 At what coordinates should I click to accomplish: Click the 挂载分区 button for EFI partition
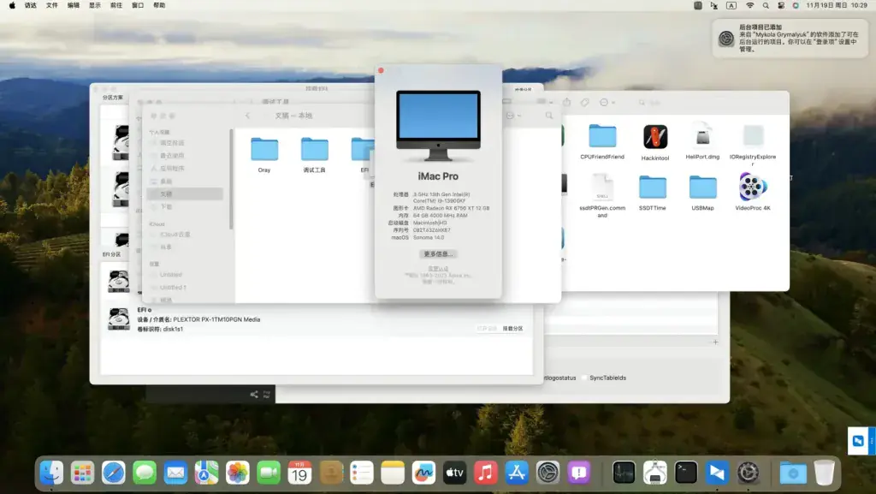coord(513,329)
